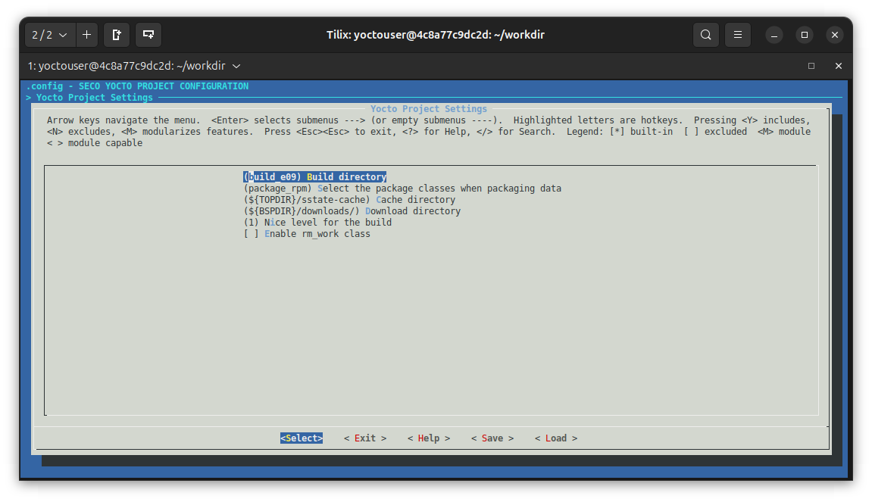Expand the terminal title dropdown chevron

(236, 66)
